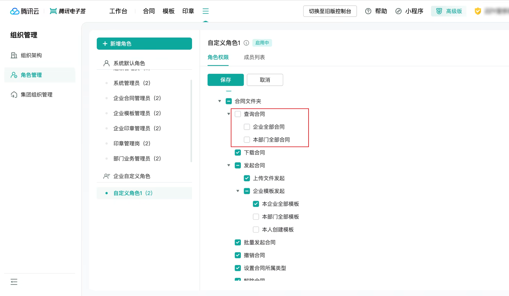Uncheck the 本企业全部模板 checkbox
Image resolution: width=509 pixels, height=296 pixels.
(x=256, y=204)
